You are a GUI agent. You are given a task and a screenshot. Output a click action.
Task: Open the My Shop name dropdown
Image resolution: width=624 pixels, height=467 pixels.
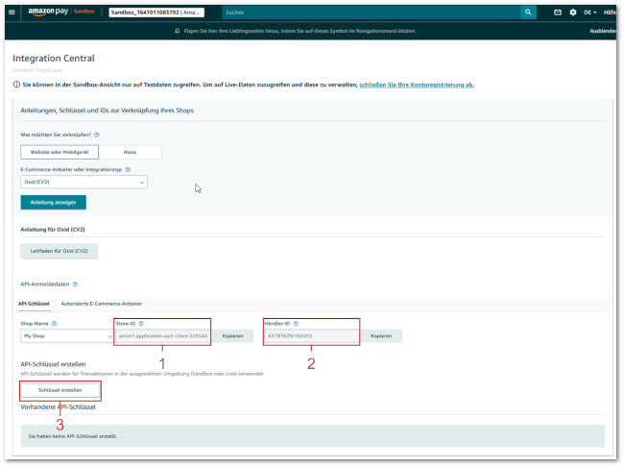[66, 336]
